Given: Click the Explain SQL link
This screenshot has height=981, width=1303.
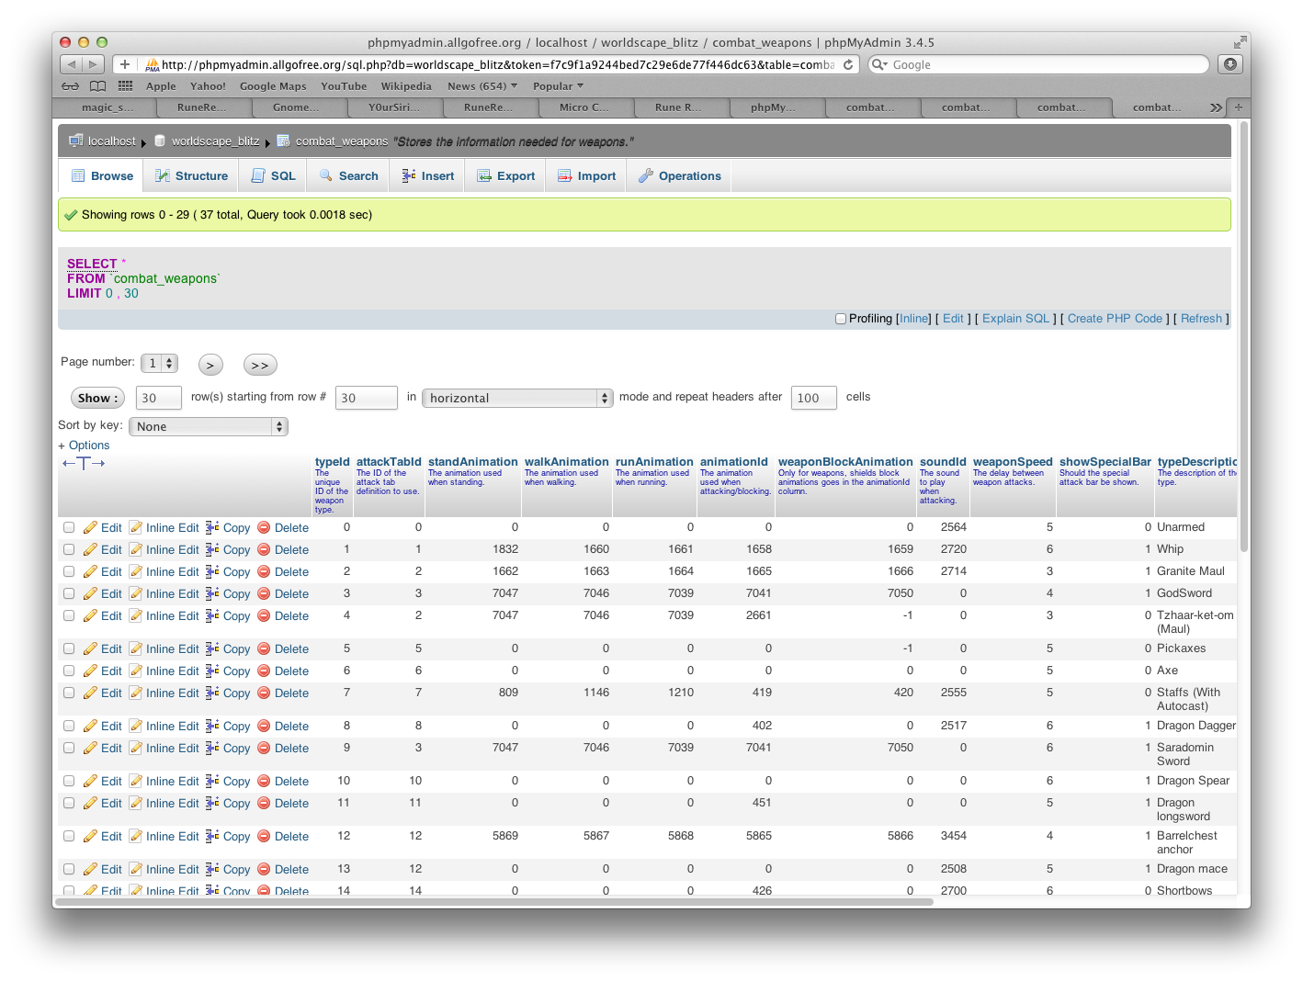Looking at the screenshot, I should coord(1015,319).
